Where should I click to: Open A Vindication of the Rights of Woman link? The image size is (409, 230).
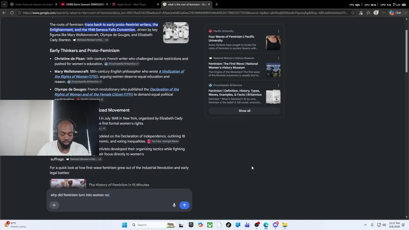click(119, 74)
